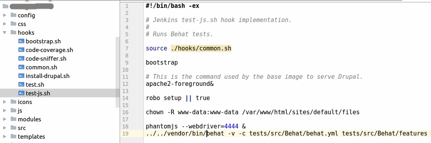
Task: Expand the css folder arrow
Action: 5,24
